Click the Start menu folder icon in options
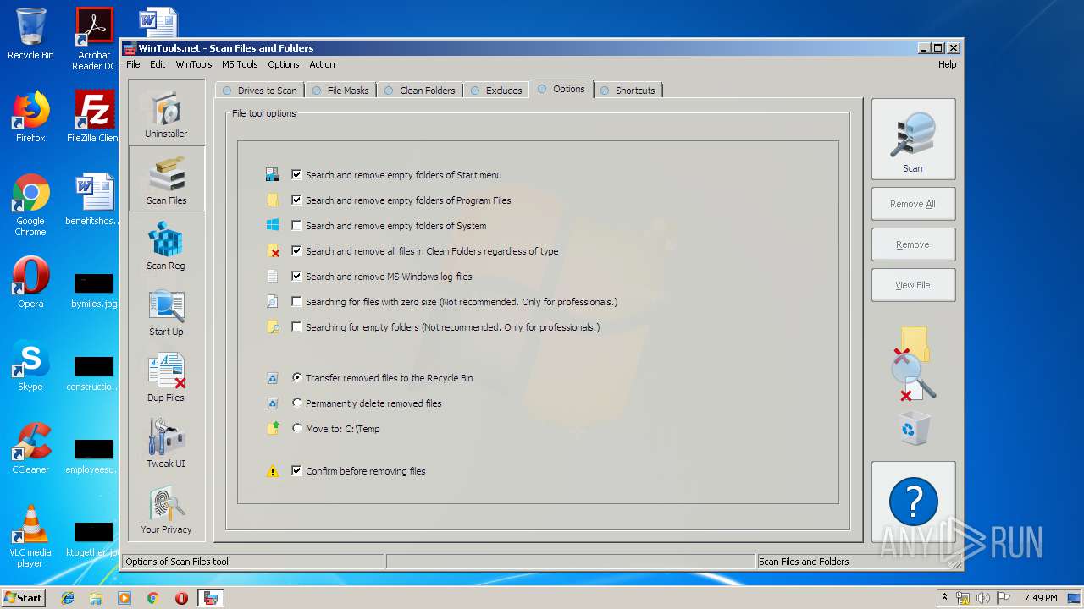Image resolution: width=1084 pixels, height=609 pixels. click(273, 175)
